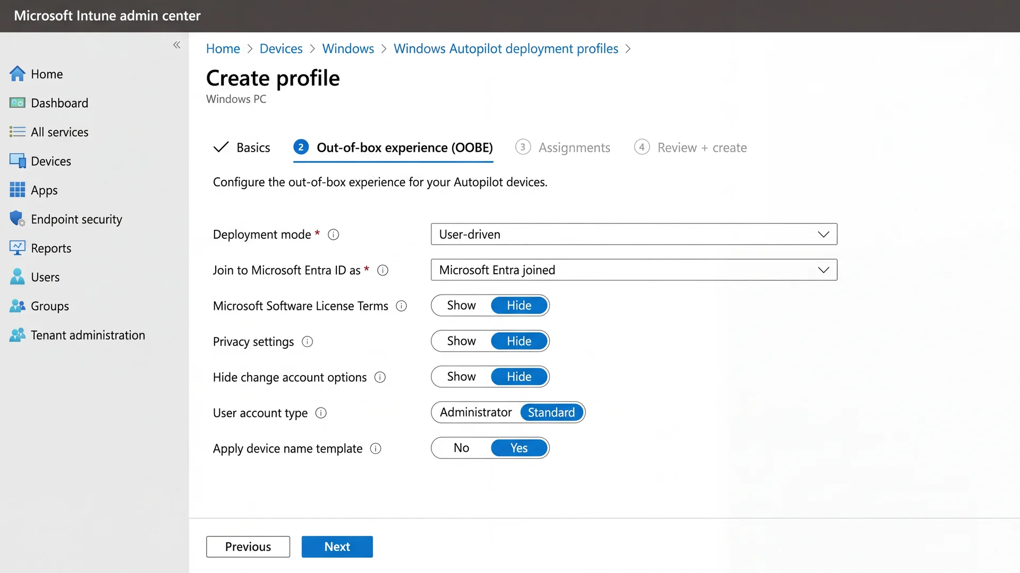Click the Reports chart icon
The height and width of the screenshot is (573, 1020).
[17, 248]
